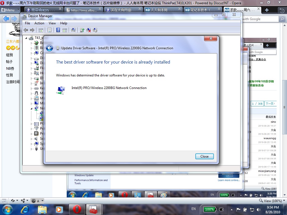Image resolution: width=287 pixels, height=215 pixels.
Task: Open Windows Media Player from taskbar
Action: pos(59,209)
